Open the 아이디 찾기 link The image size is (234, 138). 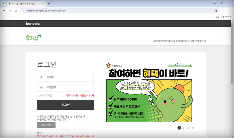pos(72,95)
